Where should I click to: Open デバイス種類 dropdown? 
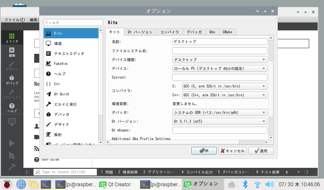click(220, 60)
